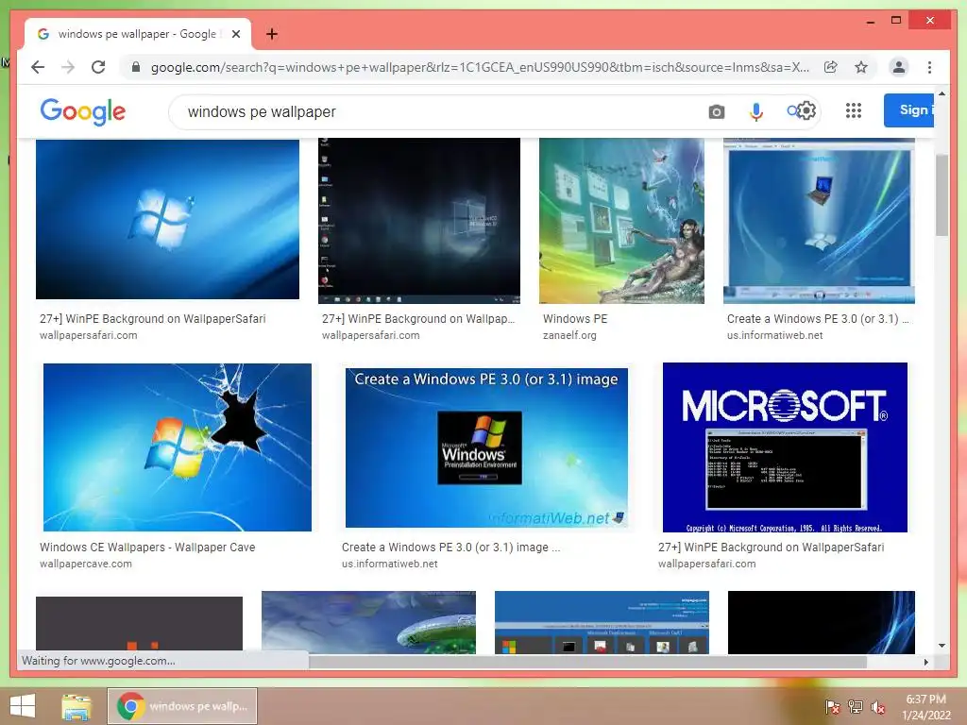Open the blue Windows logo WinPE thumbnail

167,219
